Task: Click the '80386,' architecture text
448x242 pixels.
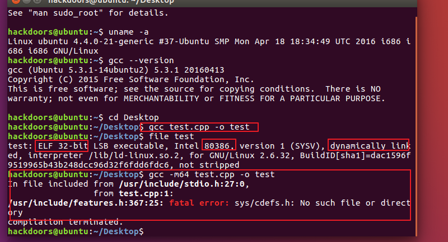Action: click(219, 146)
